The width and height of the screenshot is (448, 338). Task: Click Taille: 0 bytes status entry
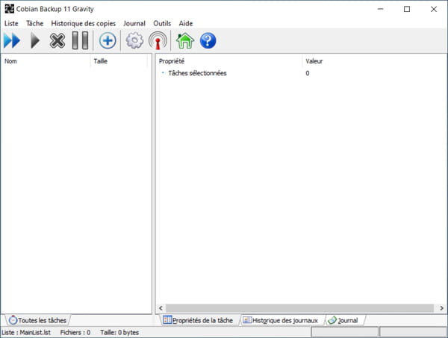point(119,332)
